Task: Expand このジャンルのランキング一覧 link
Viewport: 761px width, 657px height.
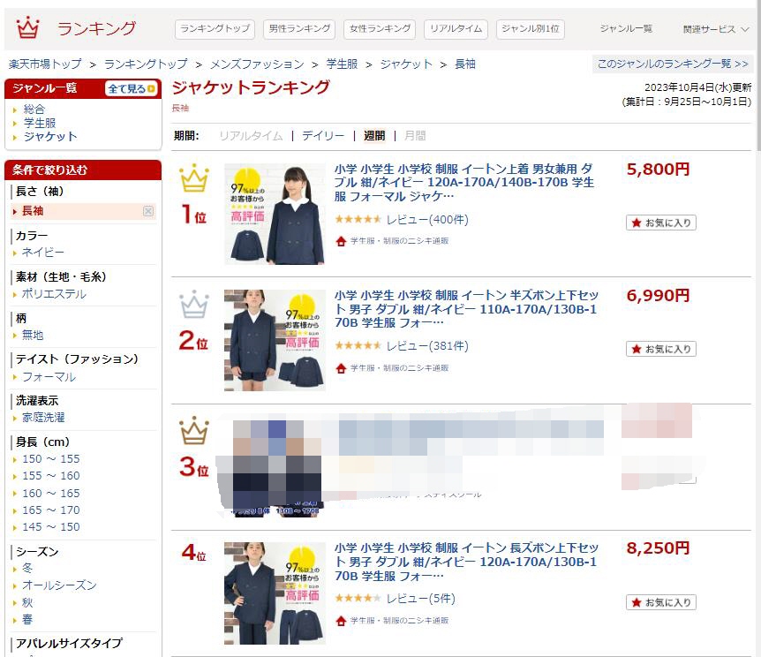Action: (x=673, y=64)
